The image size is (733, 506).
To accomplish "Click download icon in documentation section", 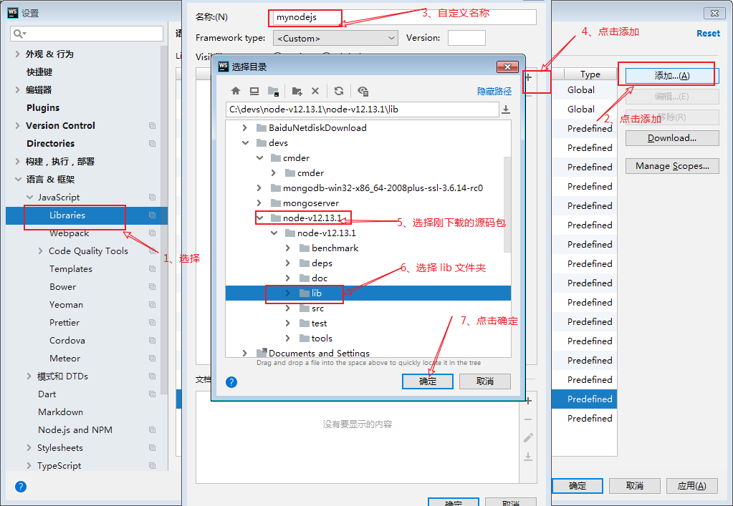I will click(x=528, y=456).
